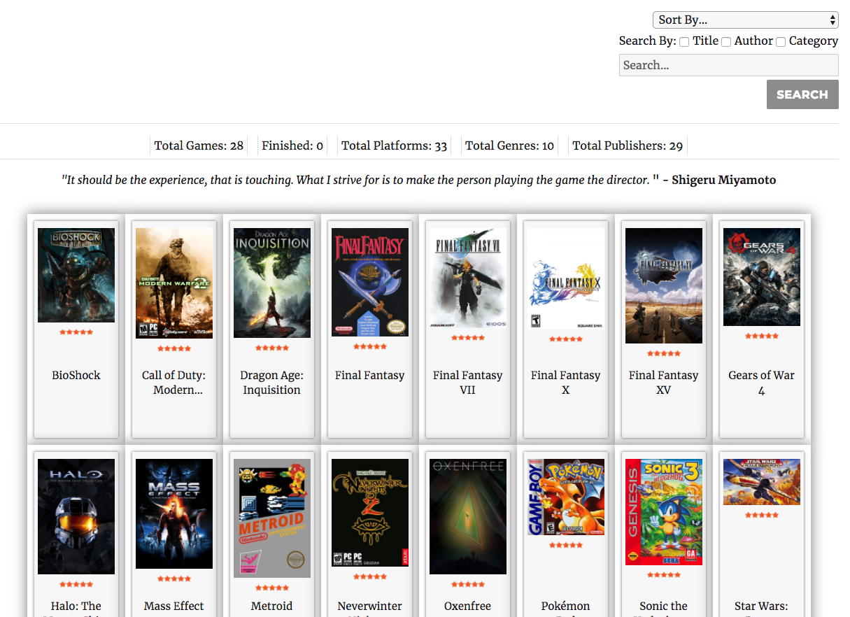Click the Shigeru Miyamoto quote author
The height and width of the screenshot is (617, 850).
(x=723, y=180)
